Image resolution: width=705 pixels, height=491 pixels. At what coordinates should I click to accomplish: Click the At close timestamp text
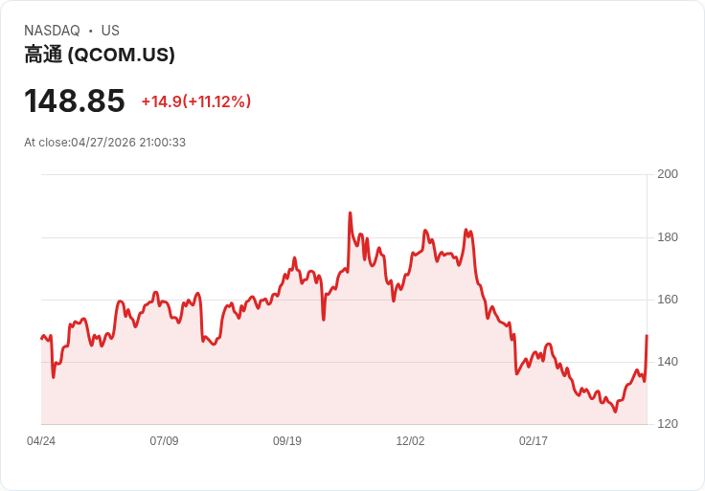104,143
